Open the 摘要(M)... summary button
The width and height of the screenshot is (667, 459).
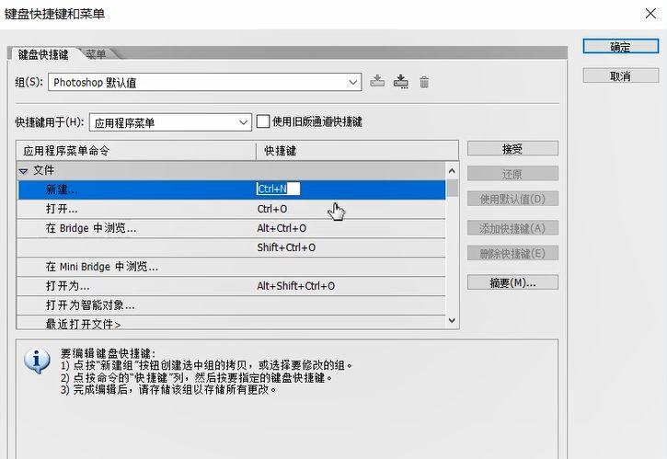click(x=512, y=282)
